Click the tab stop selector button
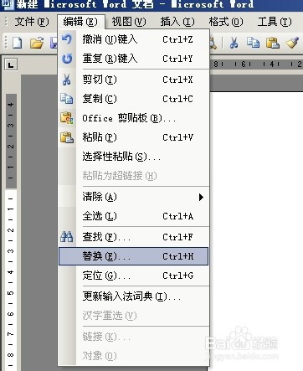This screenshot has width=303, height=371. (x=11, y=64)
